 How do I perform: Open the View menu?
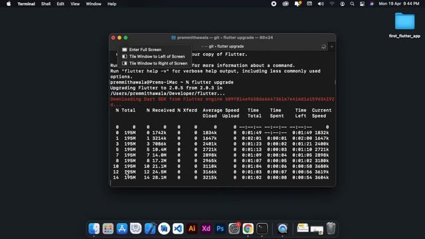point(75,4)
